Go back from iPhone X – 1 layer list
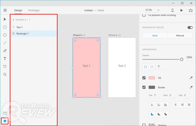The height and width of the screenshot is (126, 196). 13,20
